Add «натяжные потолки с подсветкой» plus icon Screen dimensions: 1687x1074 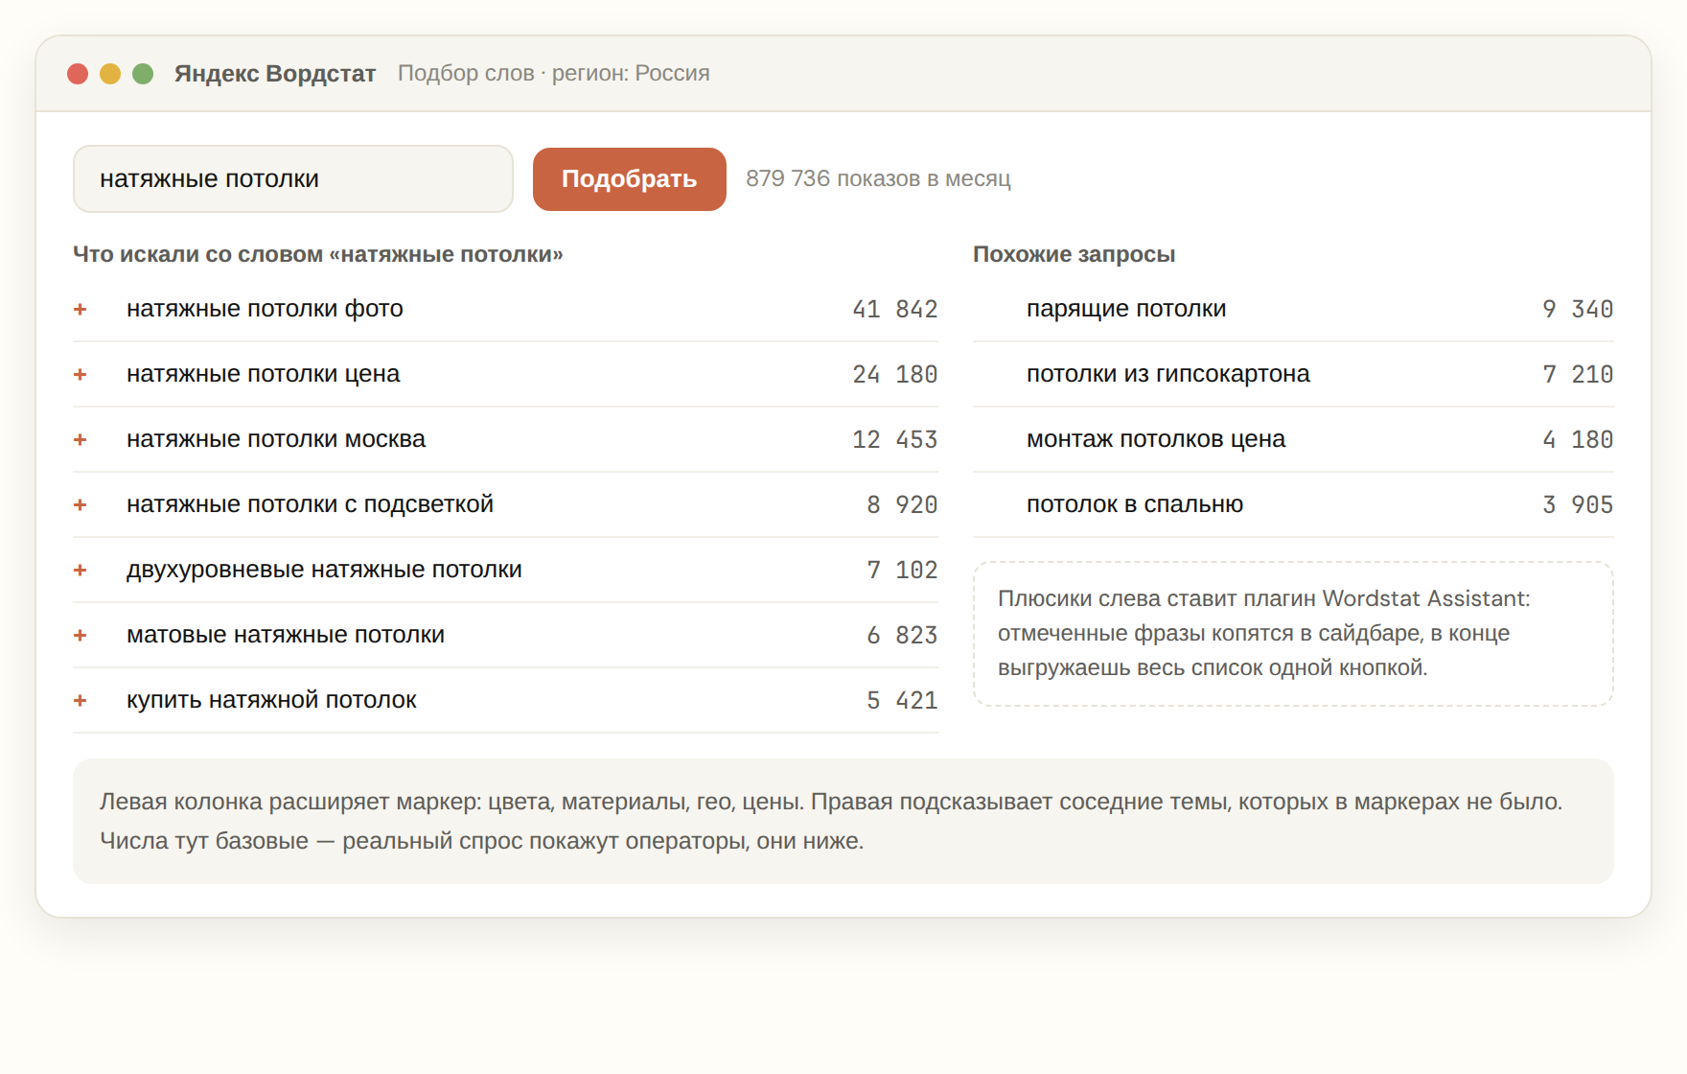click(x=81, y=504)
